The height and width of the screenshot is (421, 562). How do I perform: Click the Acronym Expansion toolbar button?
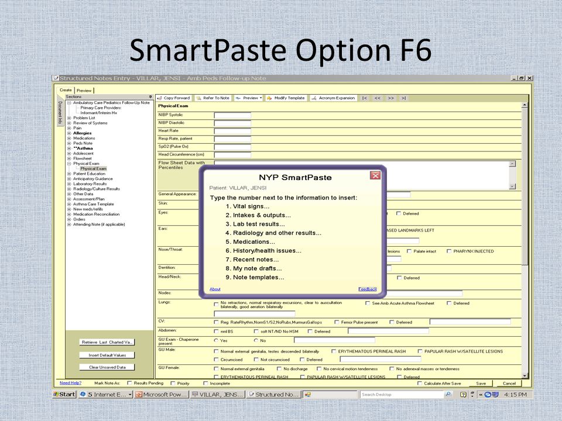tap(333, 98)
